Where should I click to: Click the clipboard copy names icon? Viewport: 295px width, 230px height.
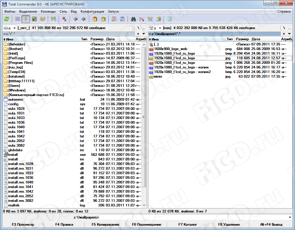coord(159,19)
